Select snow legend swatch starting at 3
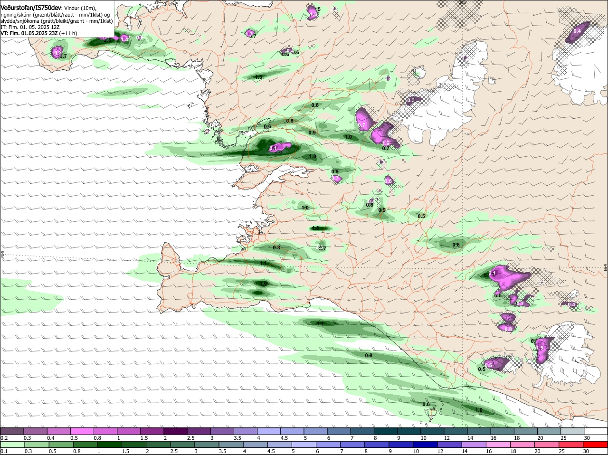608x455 pixels. [x=222, y=431]
